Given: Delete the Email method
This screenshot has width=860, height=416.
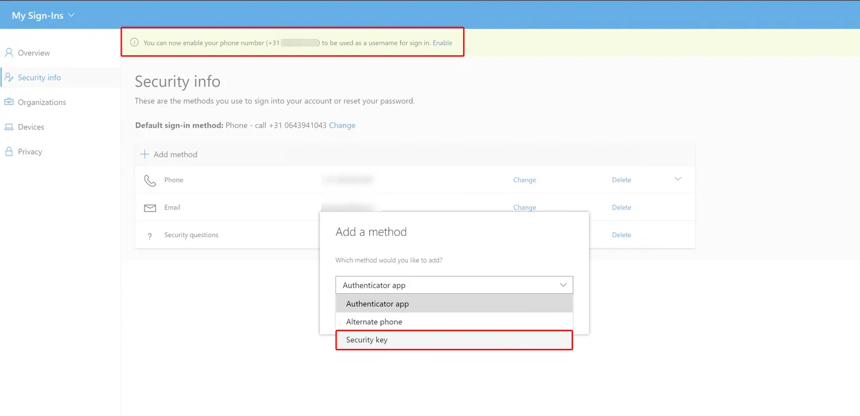Looking at the screenshot, I should [x=622, y=208].
